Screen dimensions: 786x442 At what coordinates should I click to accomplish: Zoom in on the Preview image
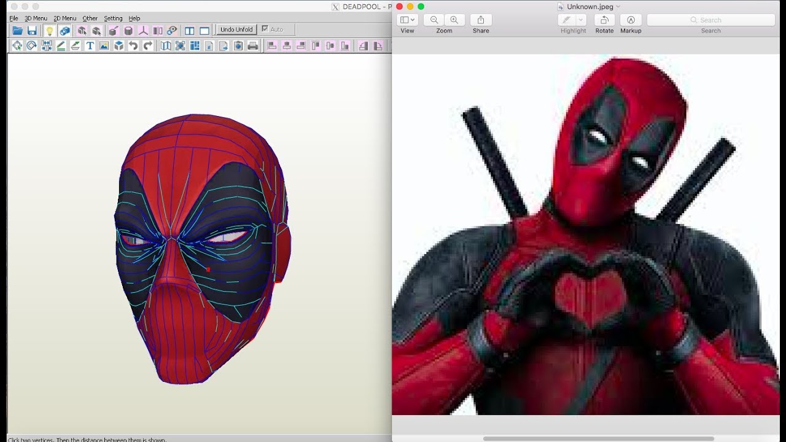tap(454, 20)
